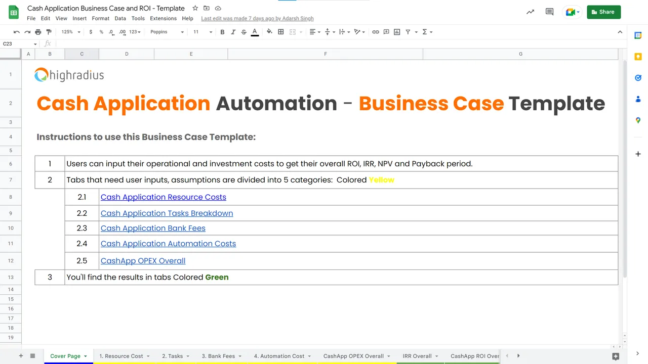The image size is (648, 364).
Task: Open the Cash Application Resource Costs link
Action: [x=164, y=197]
